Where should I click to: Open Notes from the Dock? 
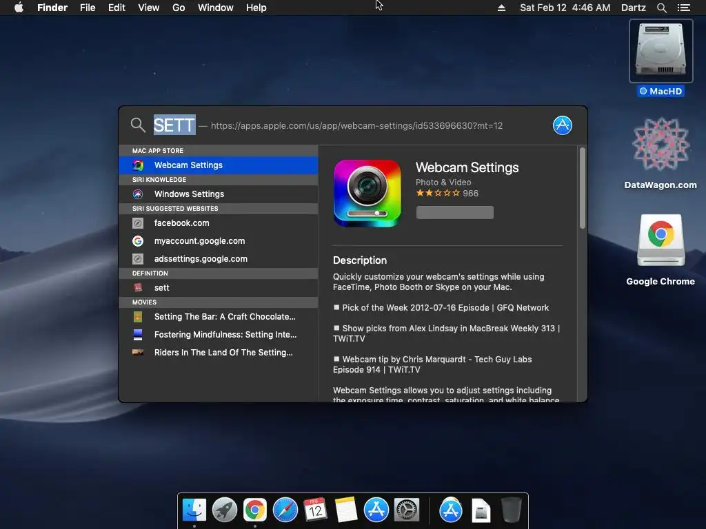346,510
